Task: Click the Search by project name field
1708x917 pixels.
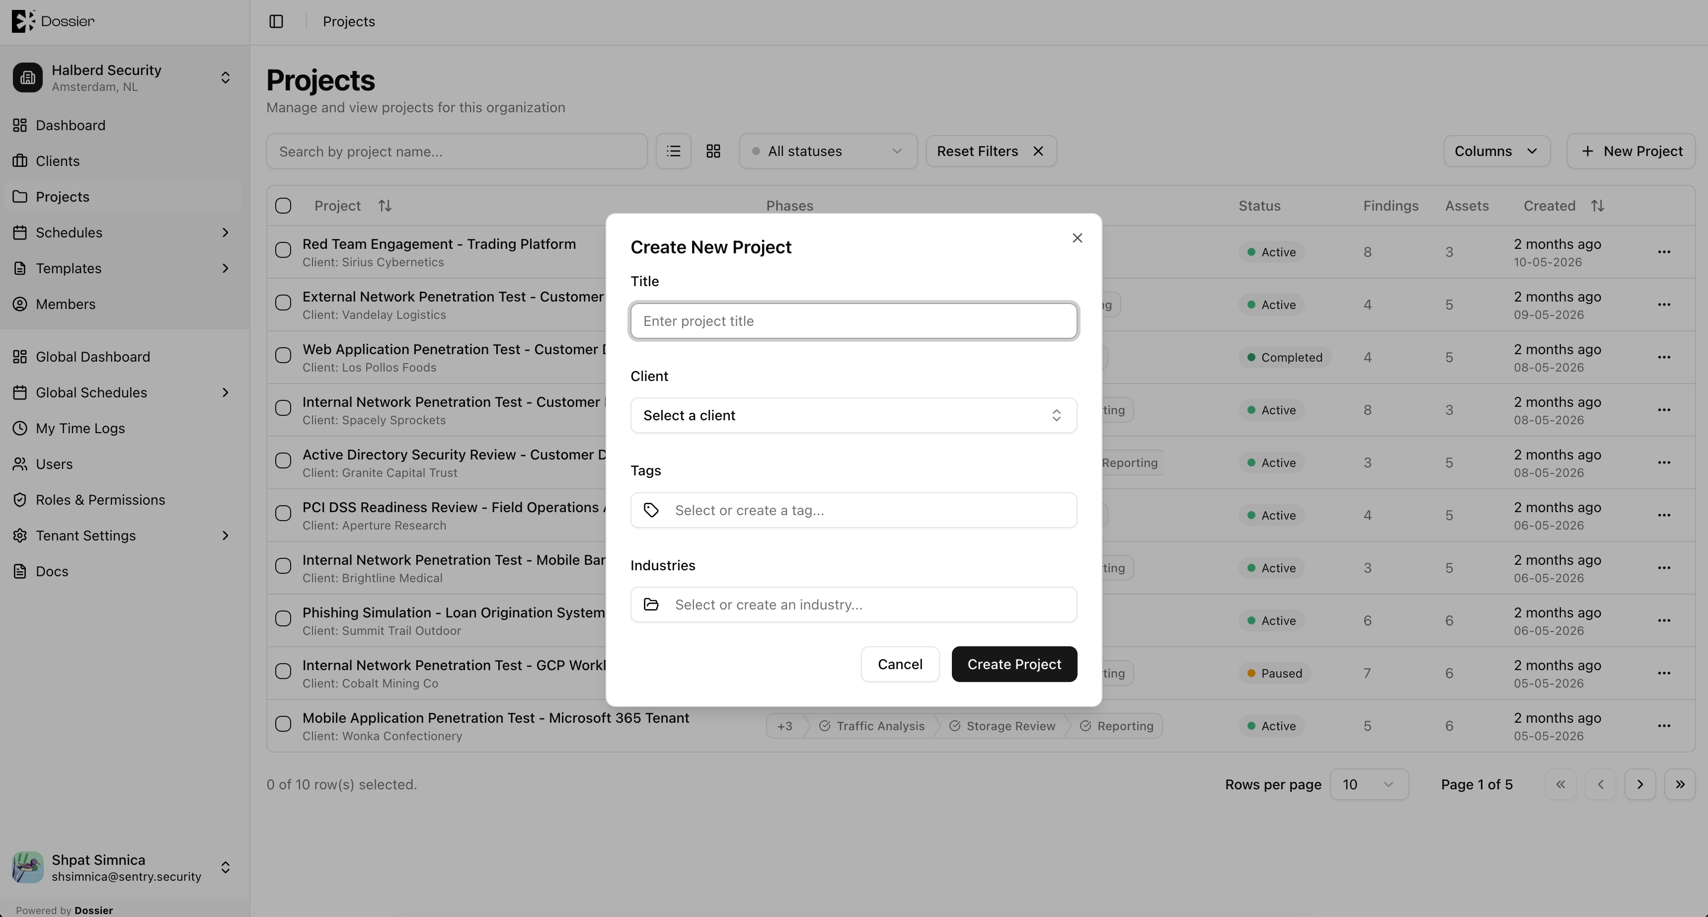Action: [457, 151]
